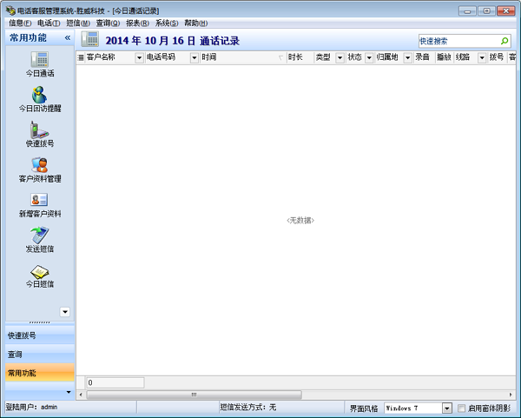Open the 归属地 column filter dropdown
The width and height of the screenshot is (521, 418).
pyautogui.click(x=407, y=58)
